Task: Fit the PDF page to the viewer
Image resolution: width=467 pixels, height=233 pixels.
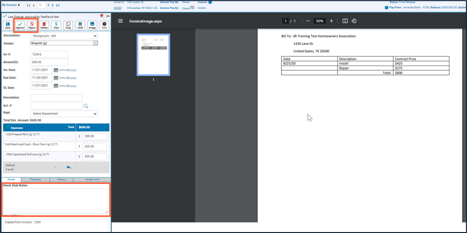Action: [x=345, y=21]
